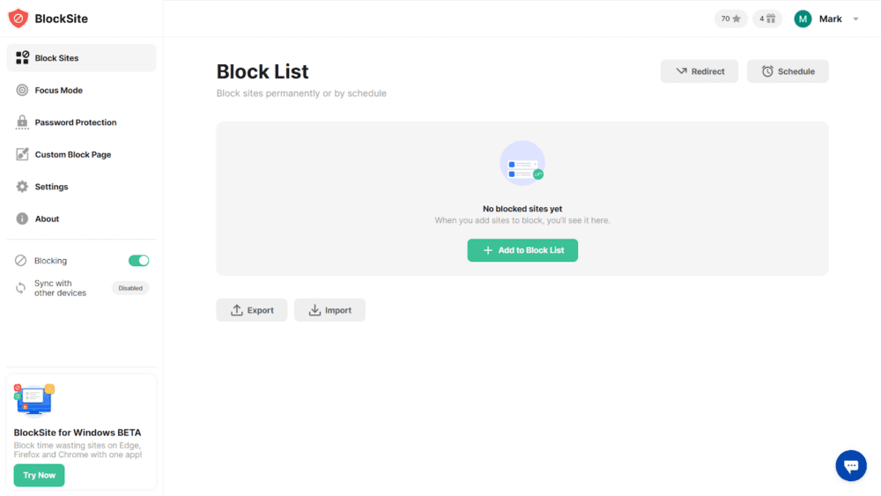Click the Settings gear icon

coord(22,187)
